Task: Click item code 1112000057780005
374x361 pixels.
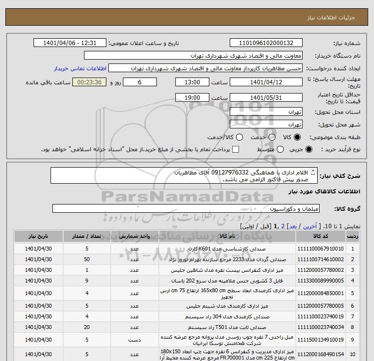Action: 321,306
